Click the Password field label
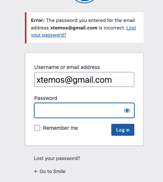 (46, 98)
